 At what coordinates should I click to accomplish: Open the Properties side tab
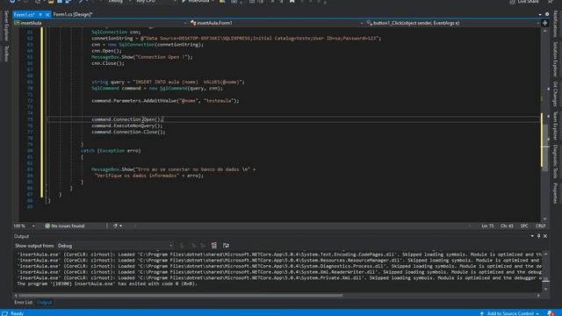click(555, 193)
